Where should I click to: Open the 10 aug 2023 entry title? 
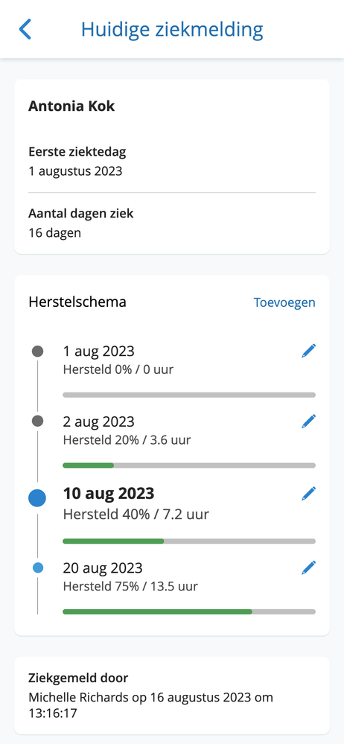(109, 494)
